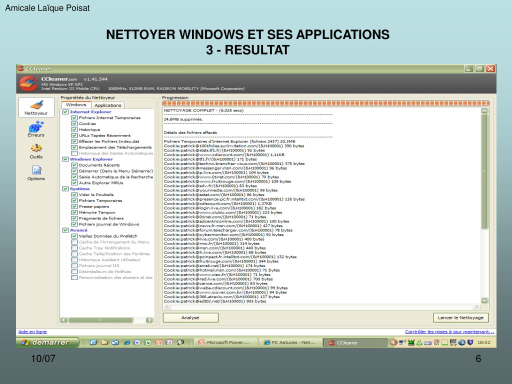Toggle Emplacement des Téléchargements checkbox
This screenshot has height=384, width=512.
pos(74,147)
